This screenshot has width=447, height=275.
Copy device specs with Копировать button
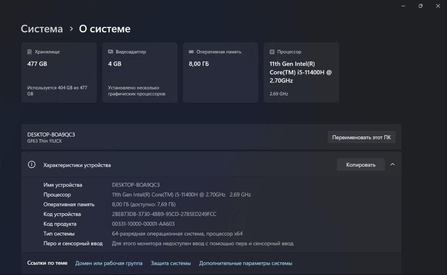pos(361,165)
